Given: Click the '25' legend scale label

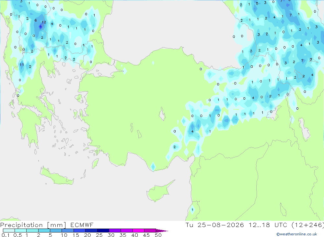Looking at the screenshot, I should point(99,235).
